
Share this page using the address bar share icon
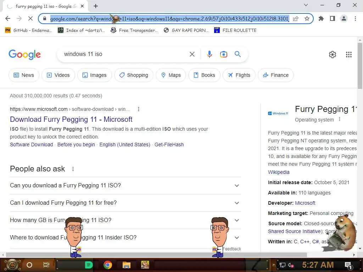[296, 19]
